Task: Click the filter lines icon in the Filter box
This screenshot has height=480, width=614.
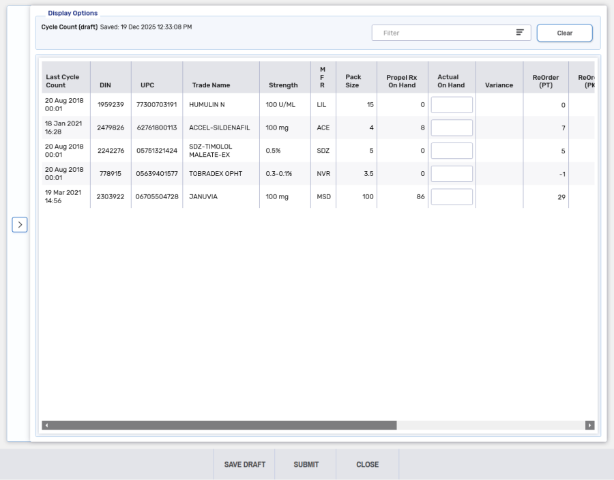Action: click(520, 33)
